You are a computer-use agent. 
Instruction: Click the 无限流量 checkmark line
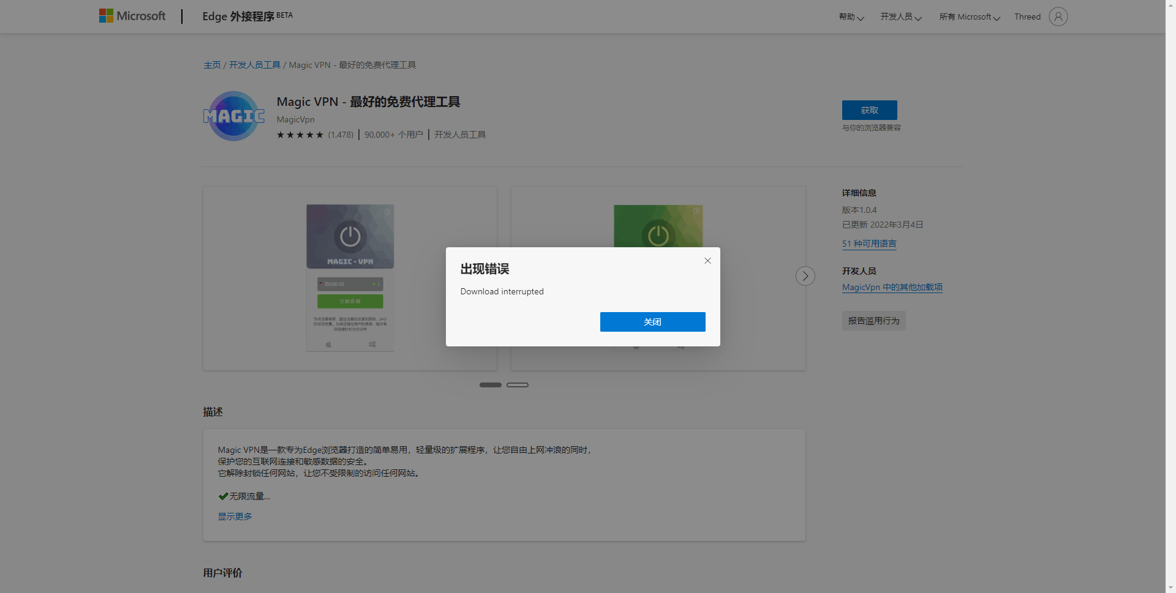pos(244,496)
